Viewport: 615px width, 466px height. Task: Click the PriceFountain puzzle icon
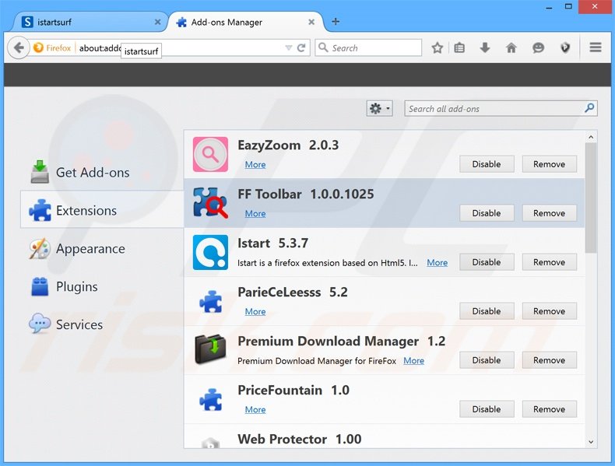tap(211, 399)
